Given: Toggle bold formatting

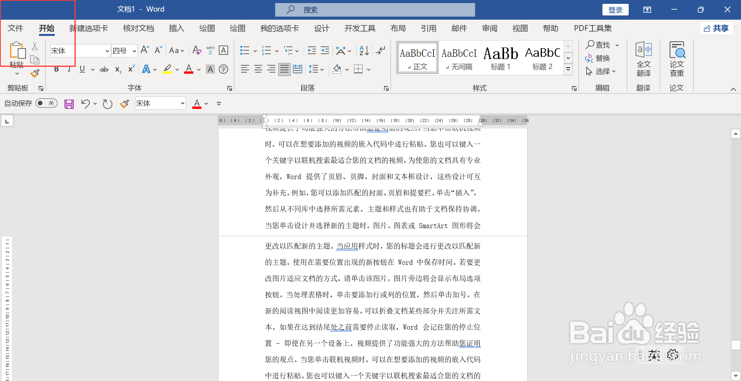Looking at the screenshot, I should click(x=56, y=69).
